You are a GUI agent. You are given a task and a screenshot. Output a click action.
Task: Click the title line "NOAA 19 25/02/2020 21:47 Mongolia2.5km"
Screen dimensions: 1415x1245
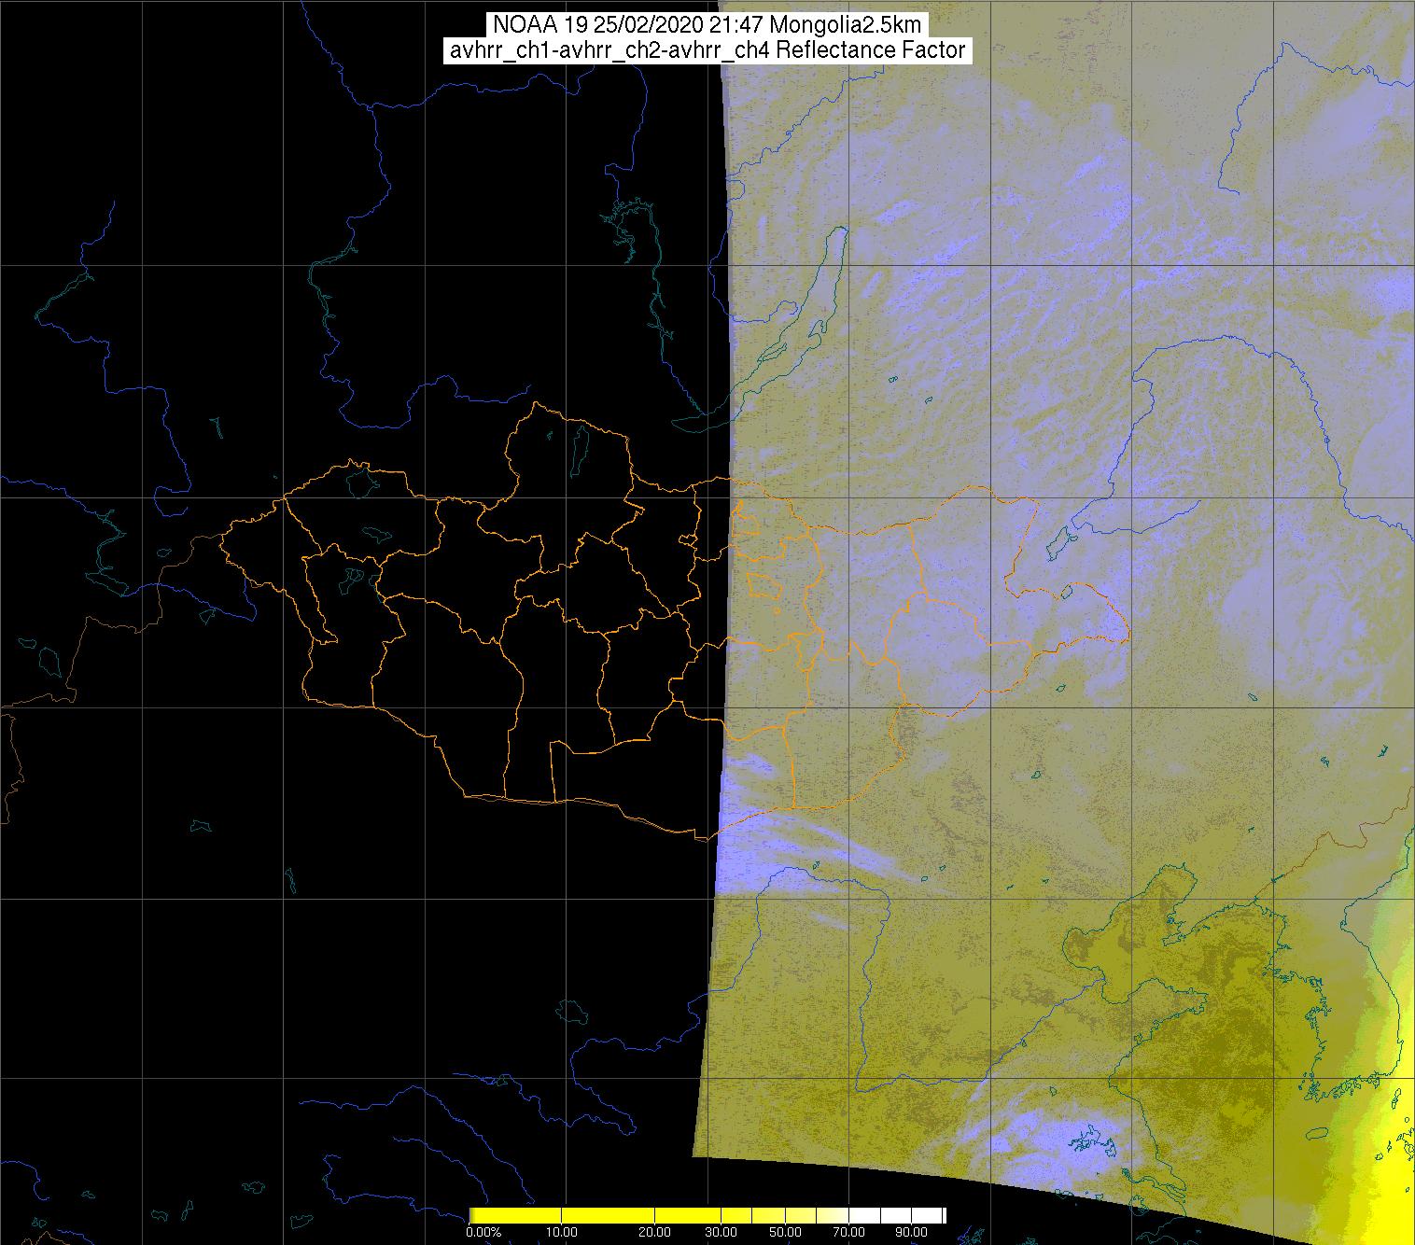(x=707, y=23)
